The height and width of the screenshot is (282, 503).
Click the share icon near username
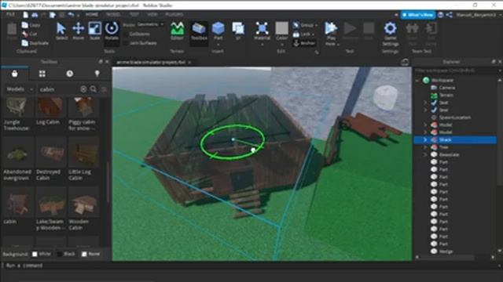449,15
